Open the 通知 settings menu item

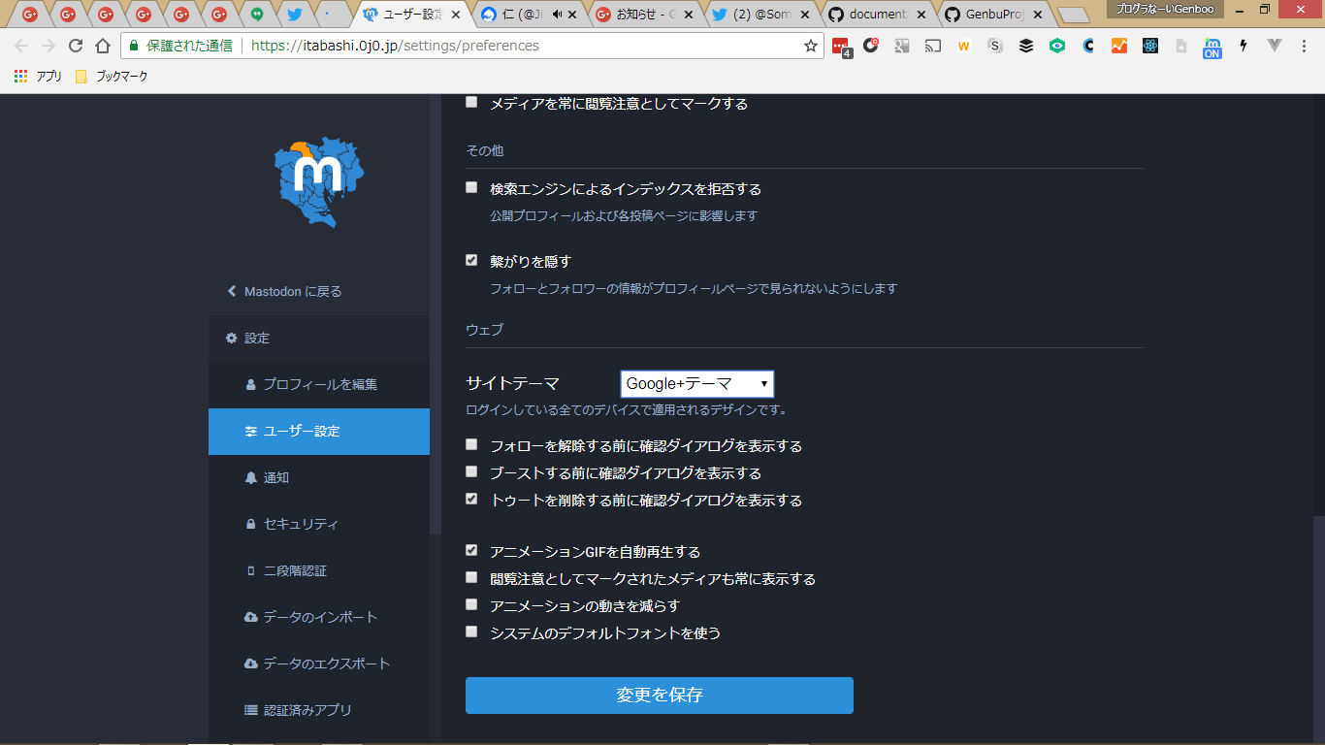(x=275, y=477)
